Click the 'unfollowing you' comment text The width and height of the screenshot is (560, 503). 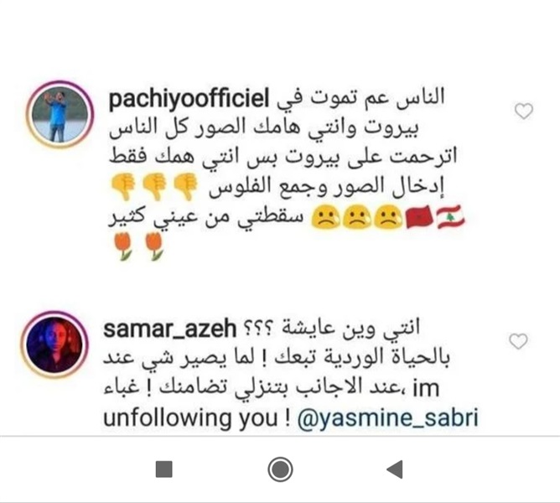pos(190,417)
